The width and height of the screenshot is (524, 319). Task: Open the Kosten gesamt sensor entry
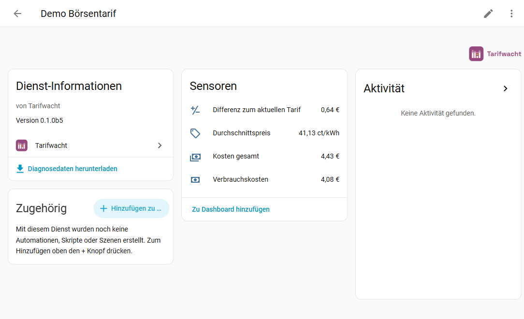pyautogui.click(x=264, y=156)
